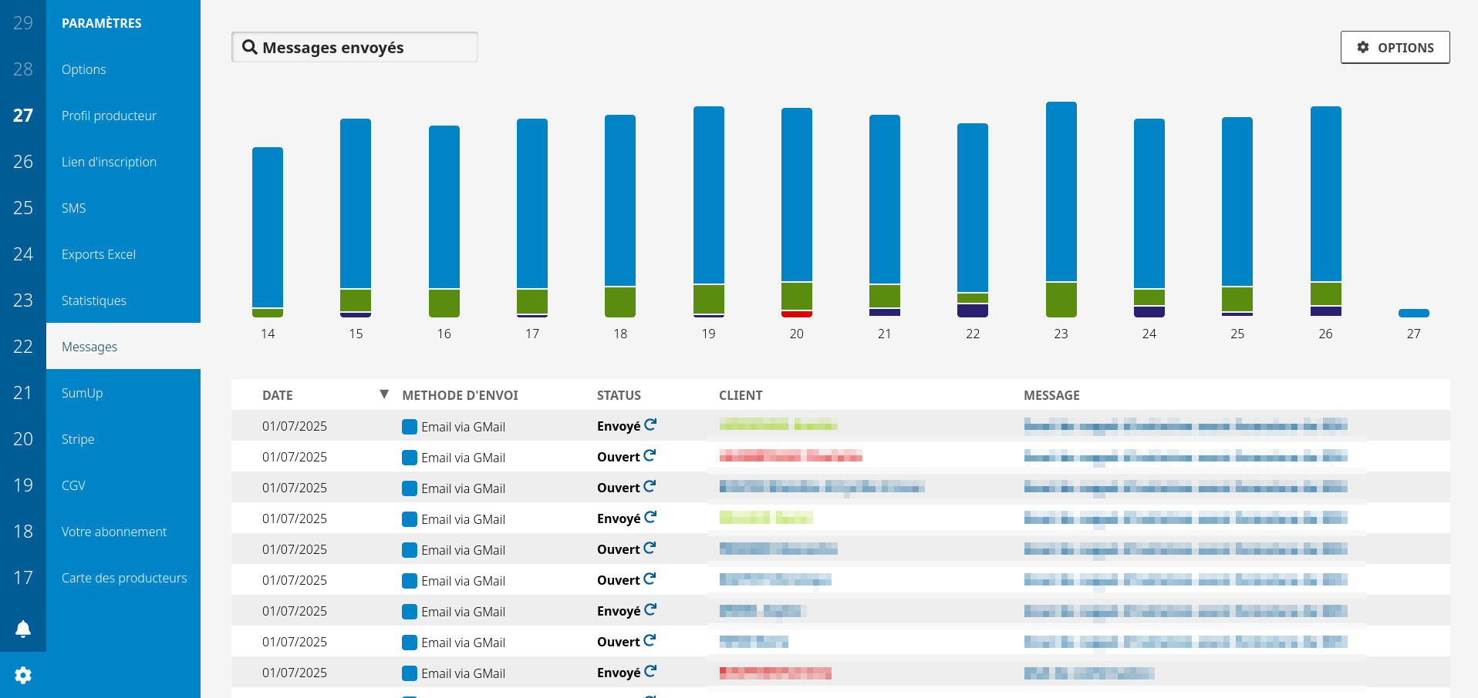Screen dimensions: 1478x698
Task: Refresh the last visible Envoyé row status
Action: (x=650, y=672)
